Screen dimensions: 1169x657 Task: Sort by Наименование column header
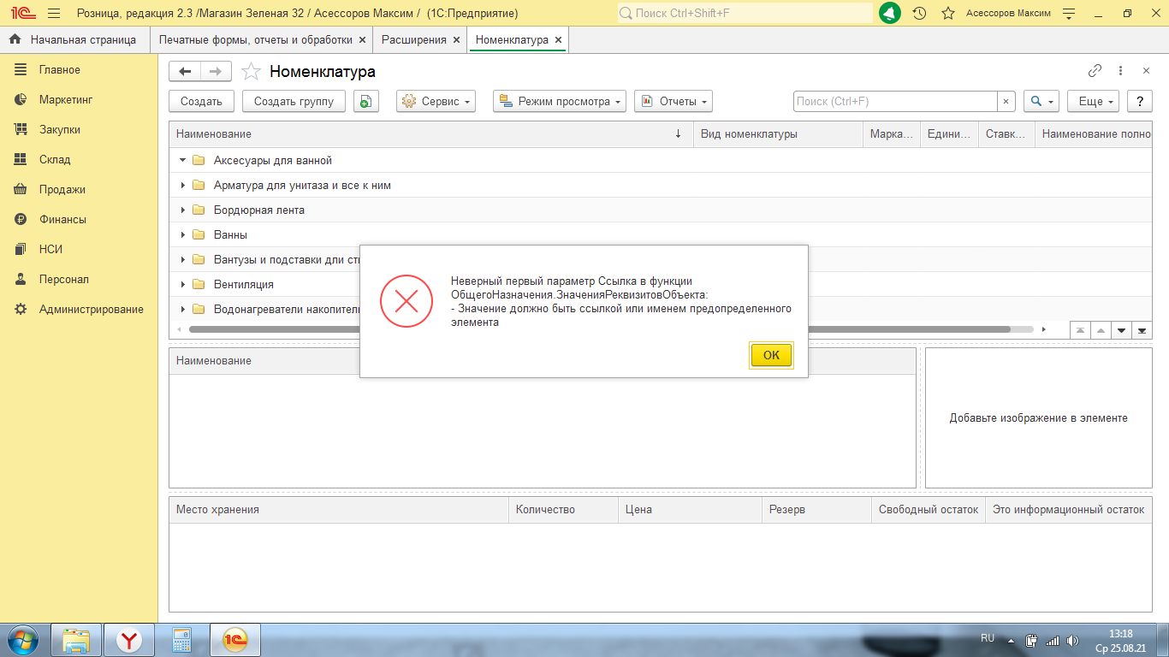431,133
